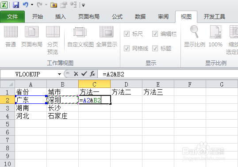Click the insert row icon in the quick access toolbar

[x=73, y=5]
